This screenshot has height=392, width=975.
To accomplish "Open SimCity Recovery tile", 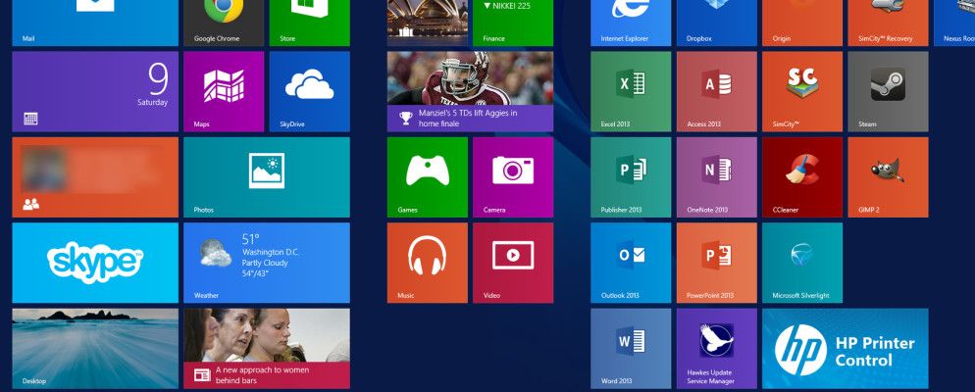I will [888, 23].
